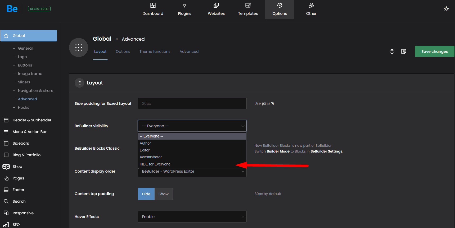
Task: Select Show for Content top padding
Action: click(164, 194)
